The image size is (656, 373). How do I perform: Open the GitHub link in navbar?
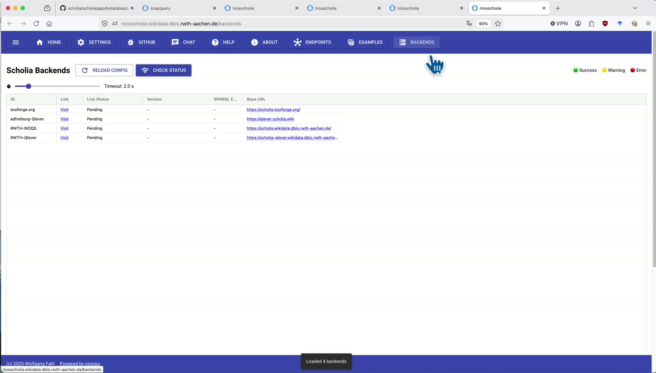click(141, 42)
